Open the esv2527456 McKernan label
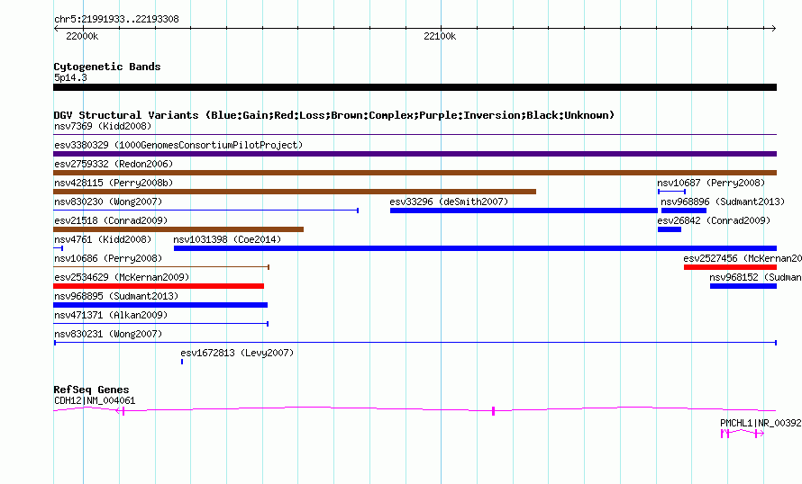802x484 pixels. [743, 258]
